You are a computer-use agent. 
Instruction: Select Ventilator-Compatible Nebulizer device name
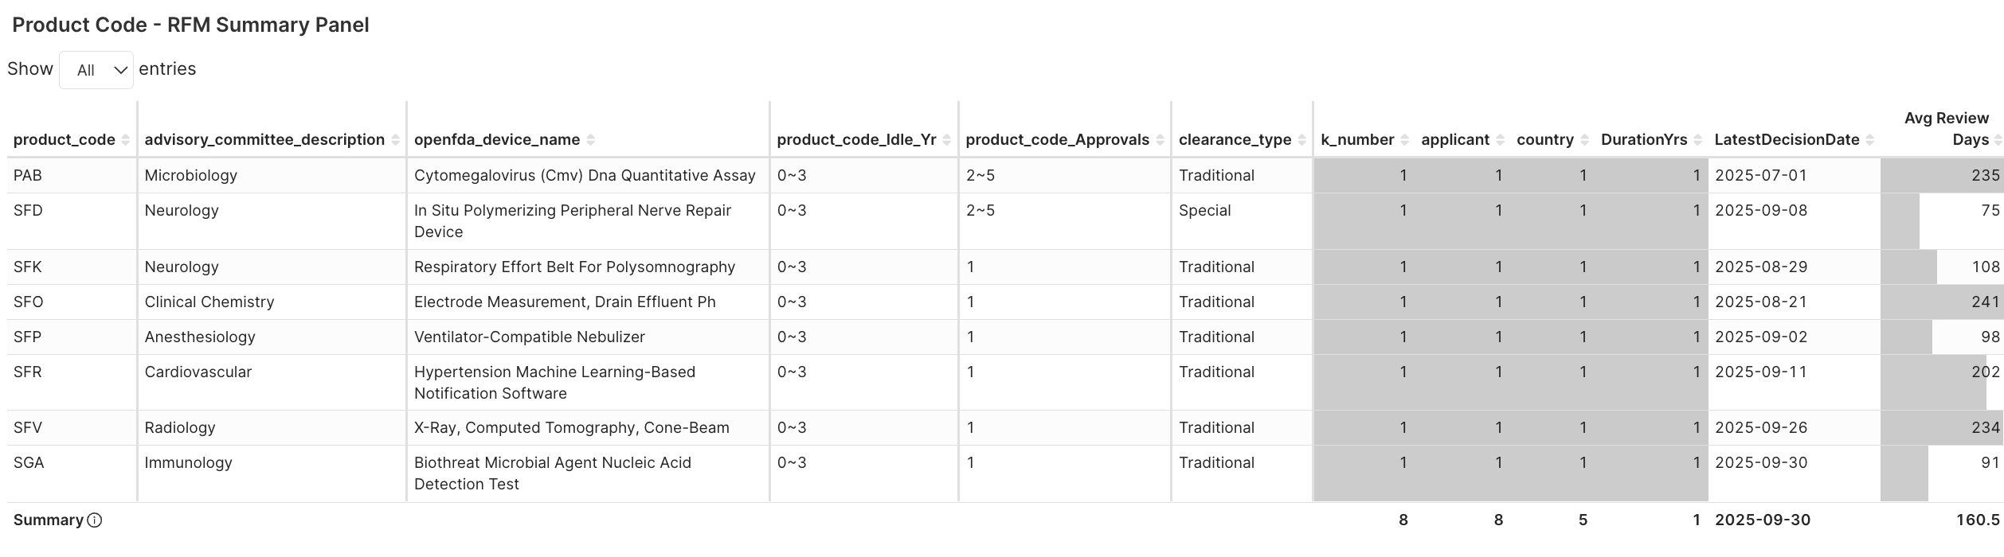[529, 337]
